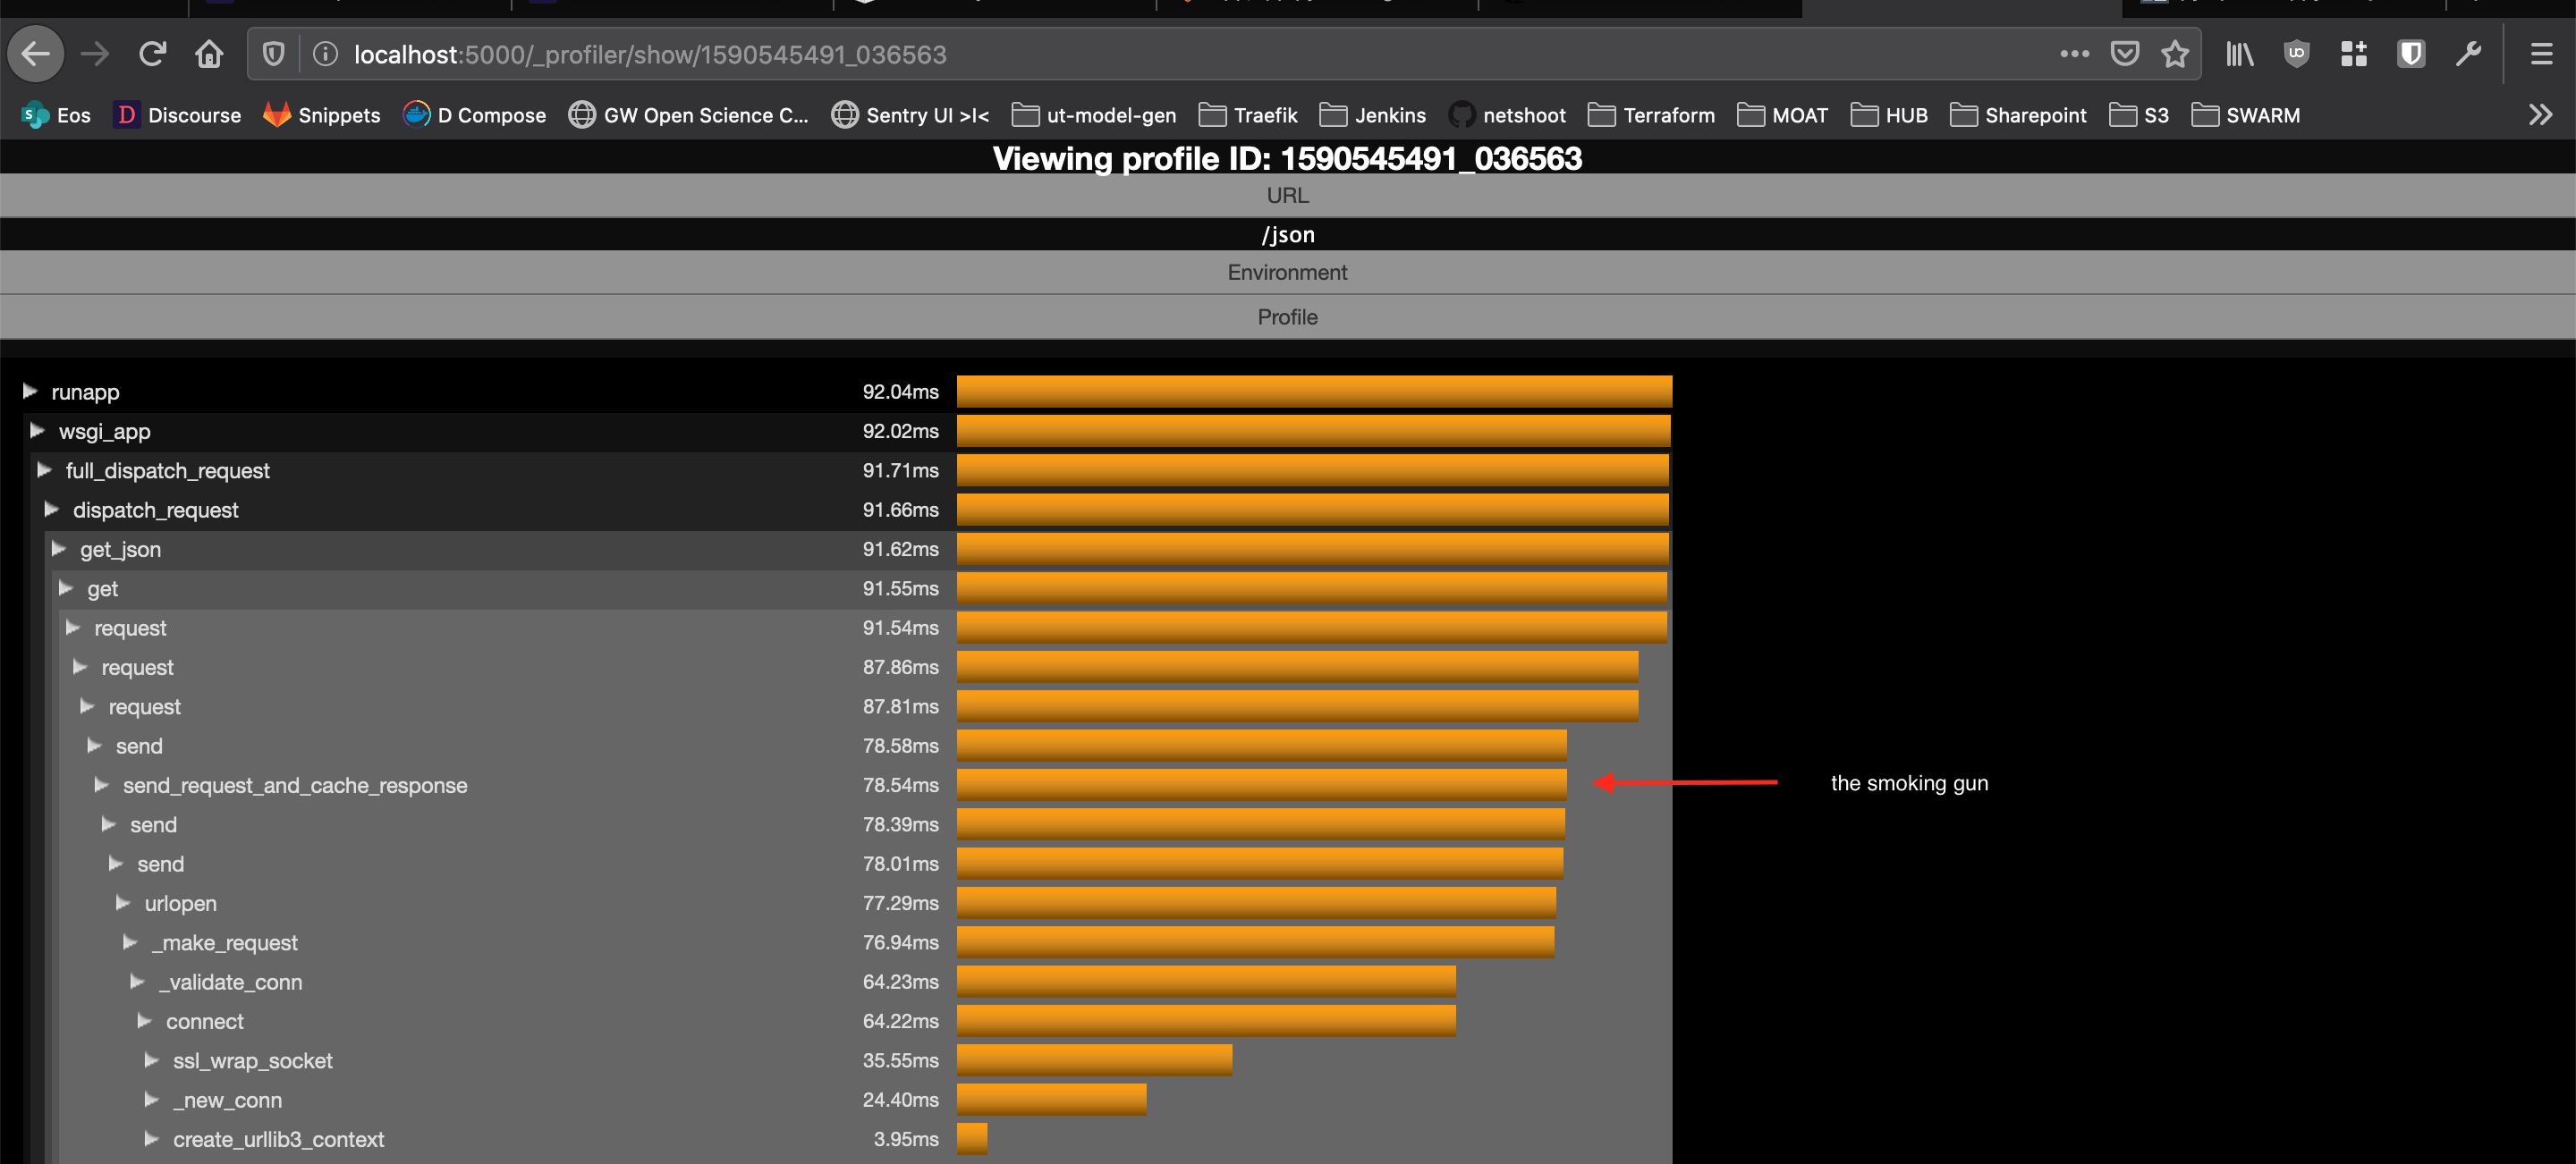Reload the profiler page

(152, 54)
